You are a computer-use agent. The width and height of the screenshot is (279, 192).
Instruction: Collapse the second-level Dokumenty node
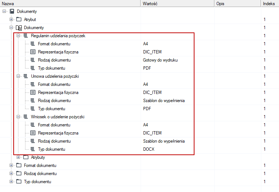point(11,28)
